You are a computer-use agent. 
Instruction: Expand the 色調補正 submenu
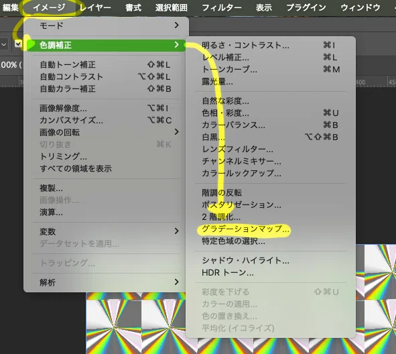point(106,45)
